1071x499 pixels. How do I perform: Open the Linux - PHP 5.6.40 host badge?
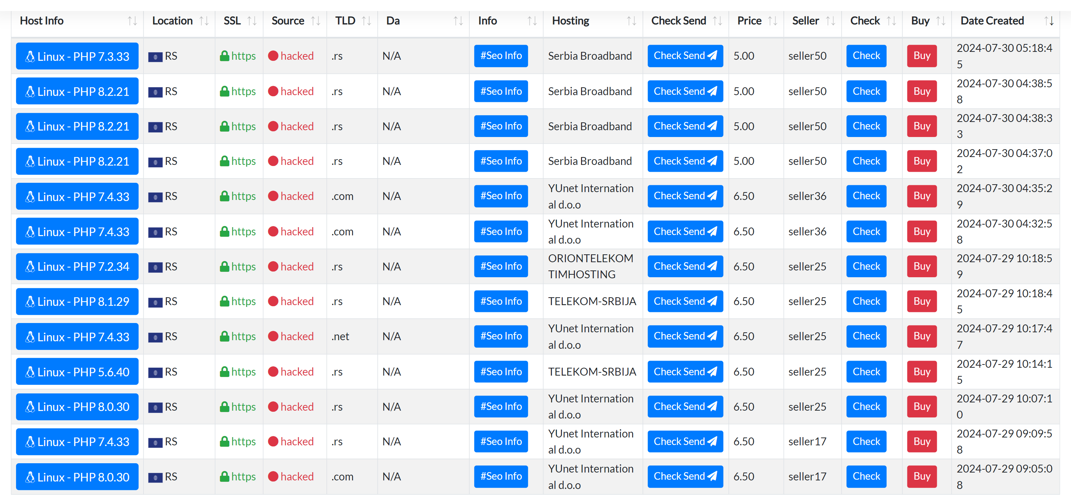(x=77, y=371)
